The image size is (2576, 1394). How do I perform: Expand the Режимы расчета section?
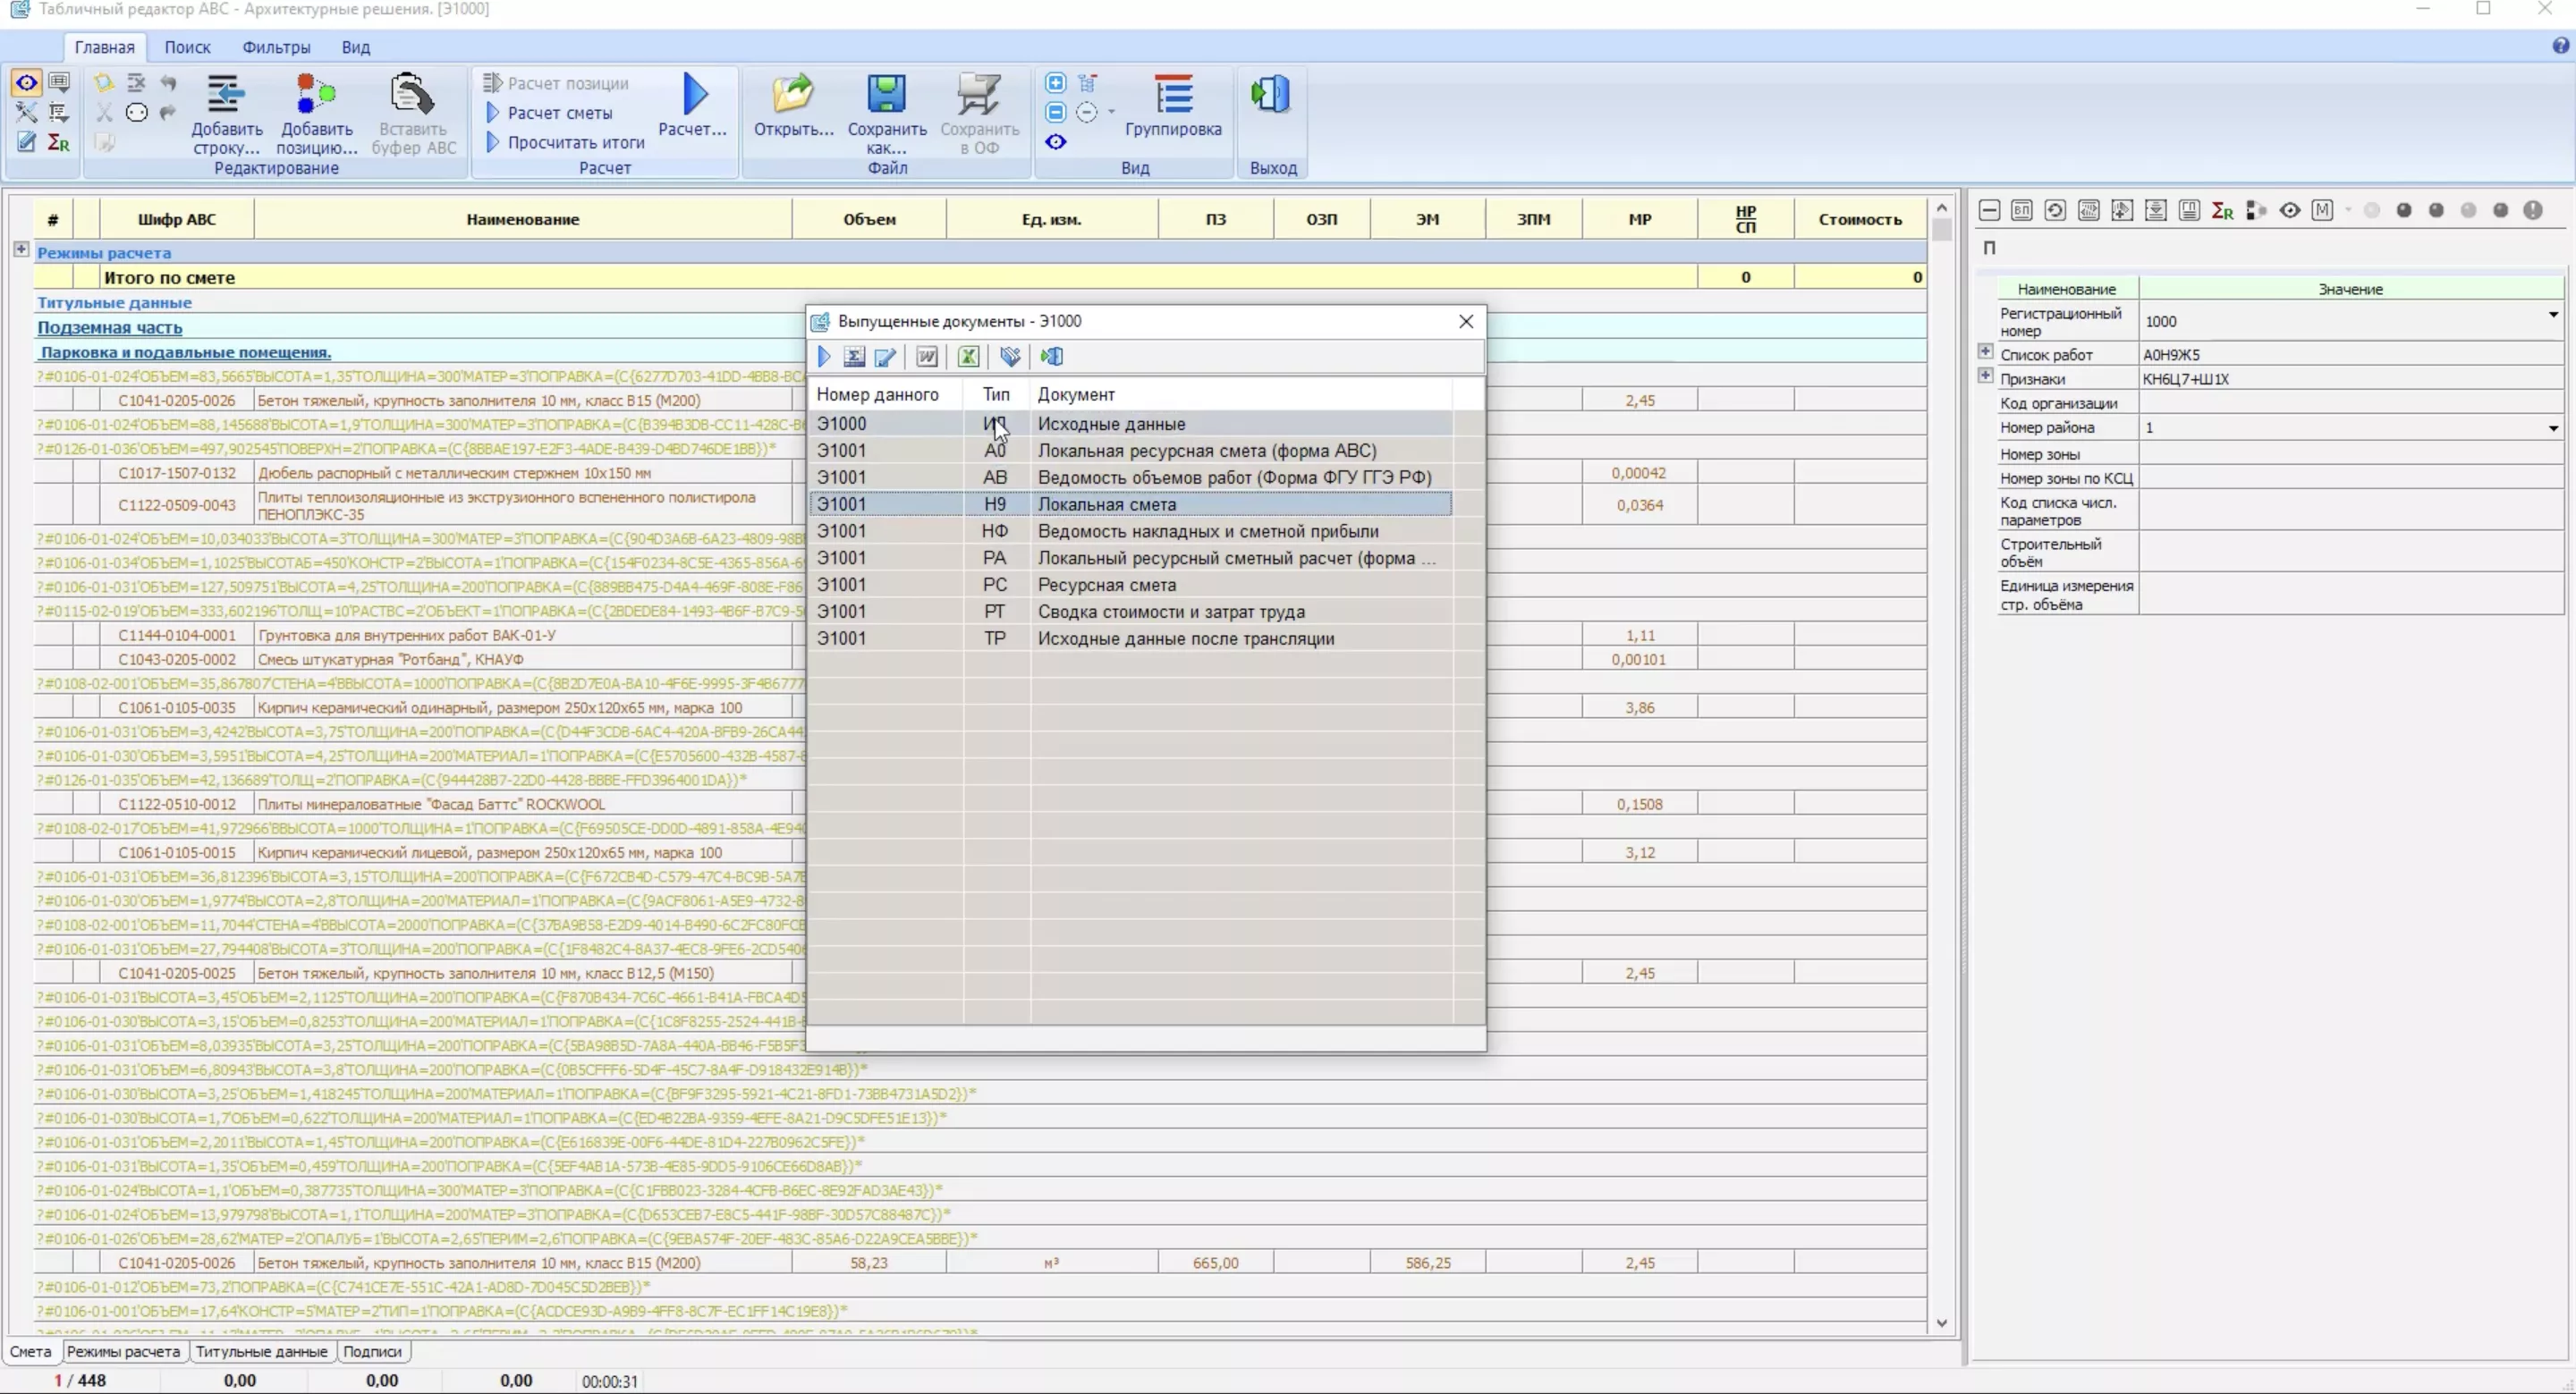click(21, 250)
